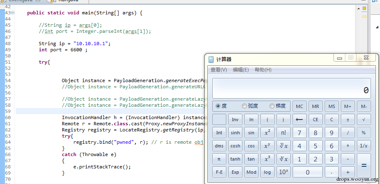Click the cube root of x key
This screenshot has height=184, width=380.
pyautogui.click(x=284, y=159)
